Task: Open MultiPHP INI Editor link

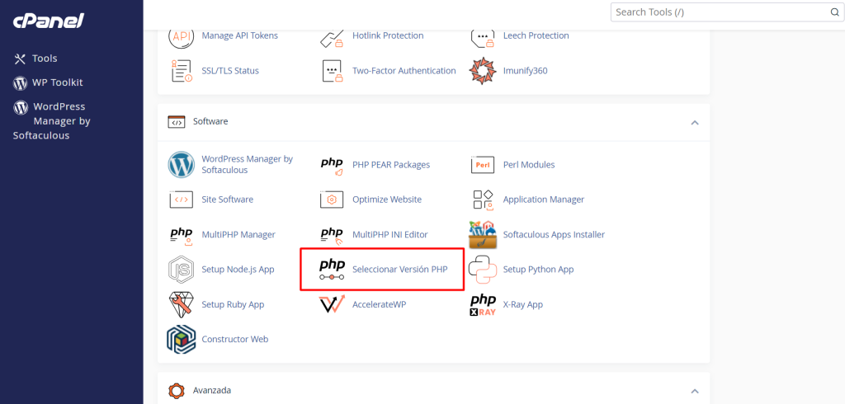Action: (x=390, y=234)
